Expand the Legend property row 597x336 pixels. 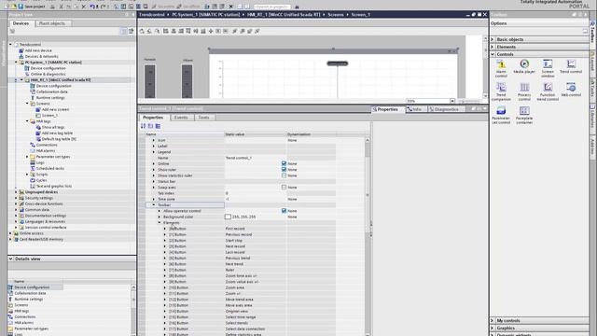click(154, 152)
